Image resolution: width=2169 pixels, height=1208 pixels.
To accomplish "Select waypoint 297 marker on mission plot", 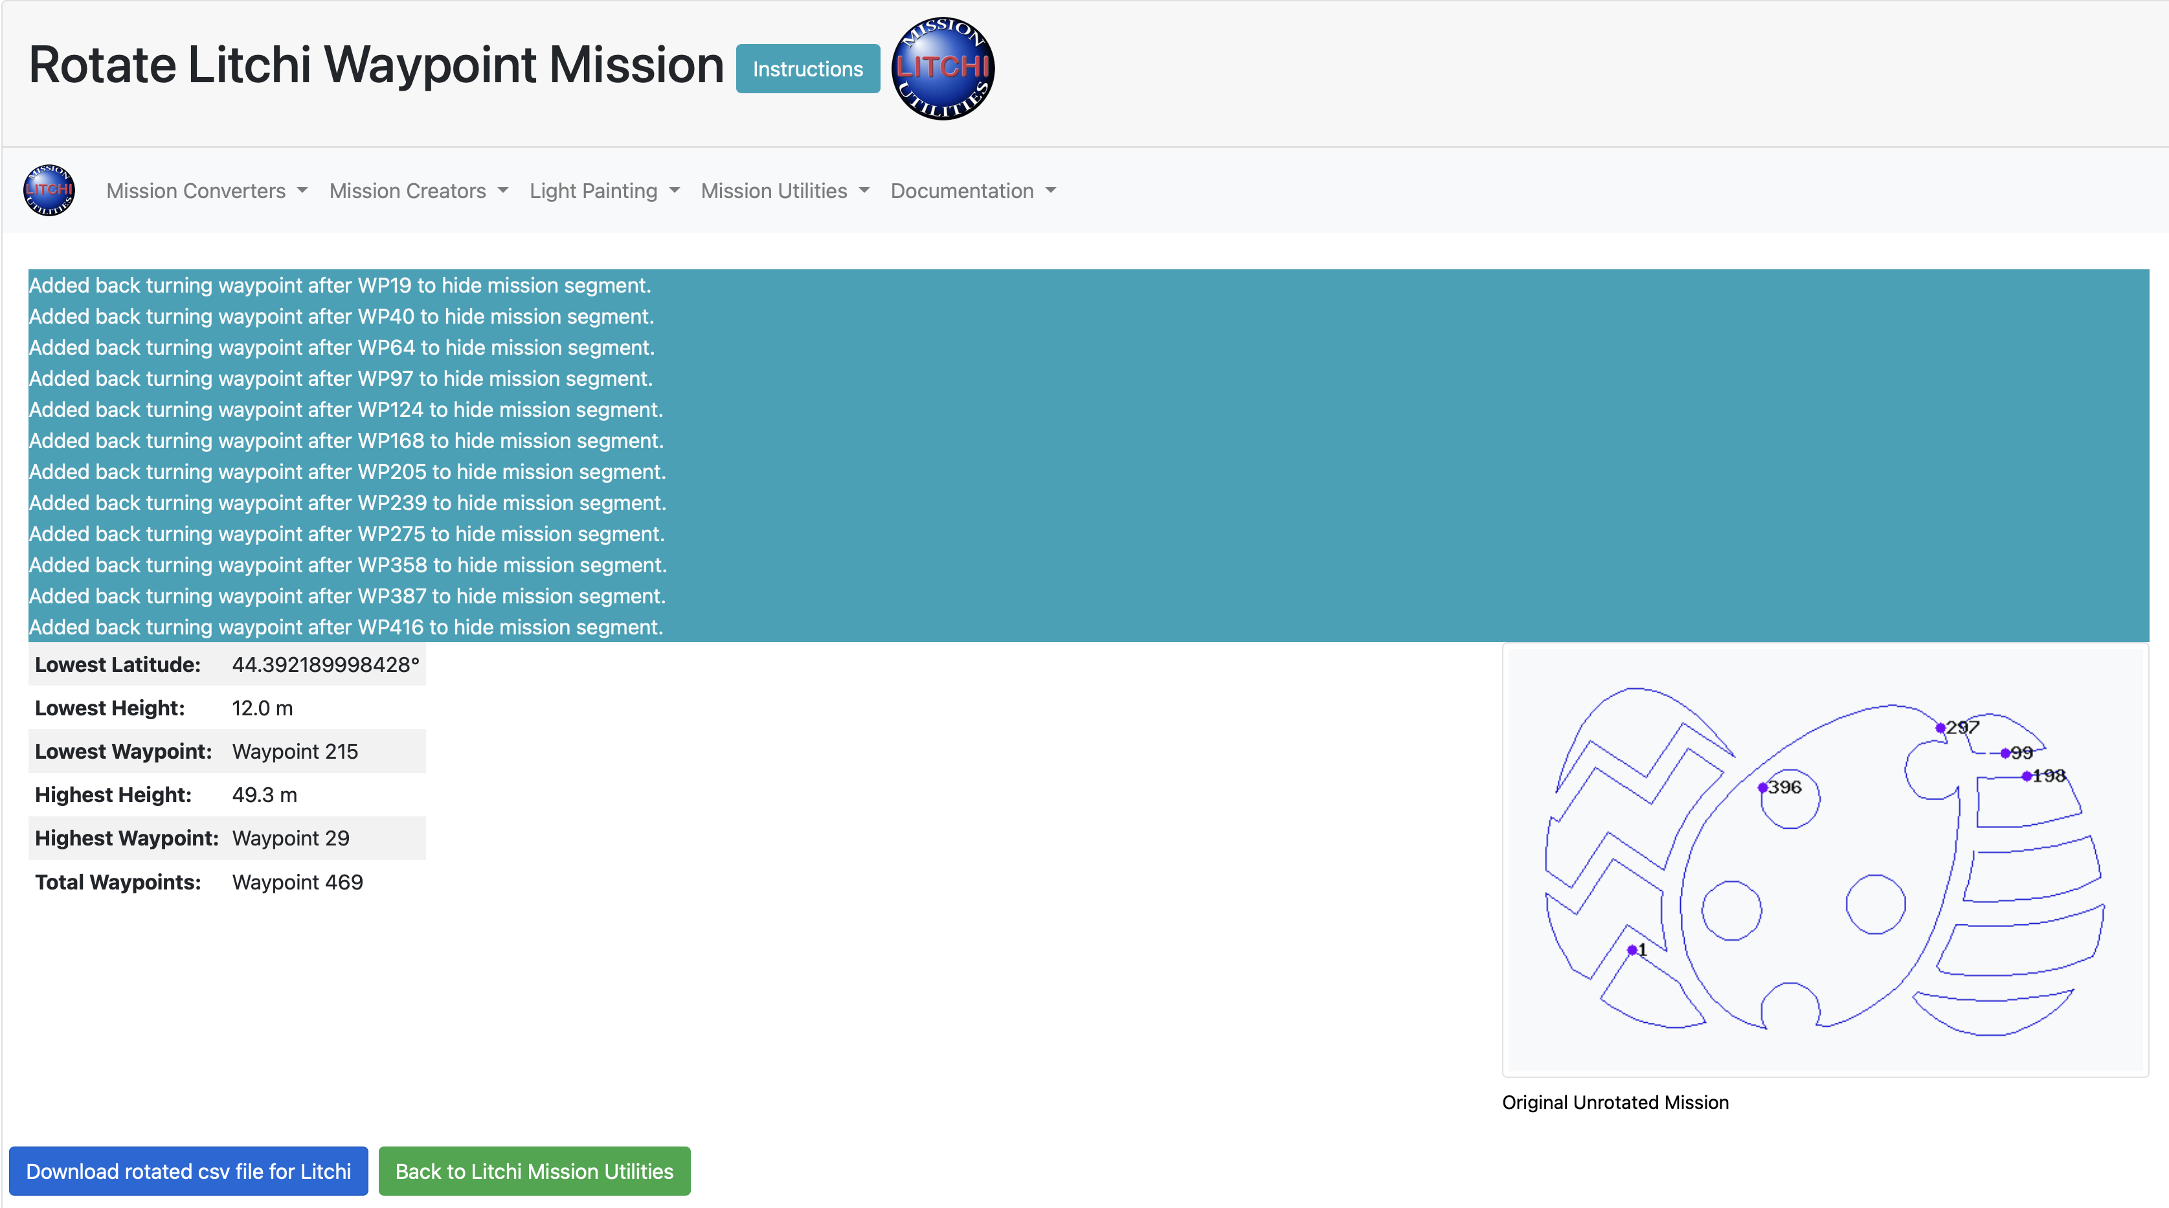I will (1940, 728).
